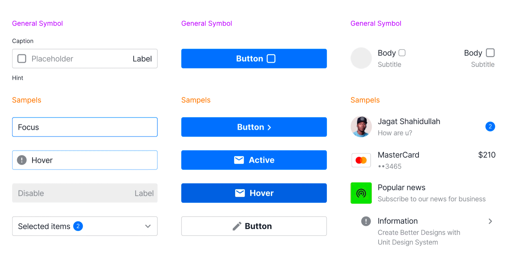This screenshot has width=519, height=265.
Task: Click inside the Focus input field
Action: (x=85, y=127)
